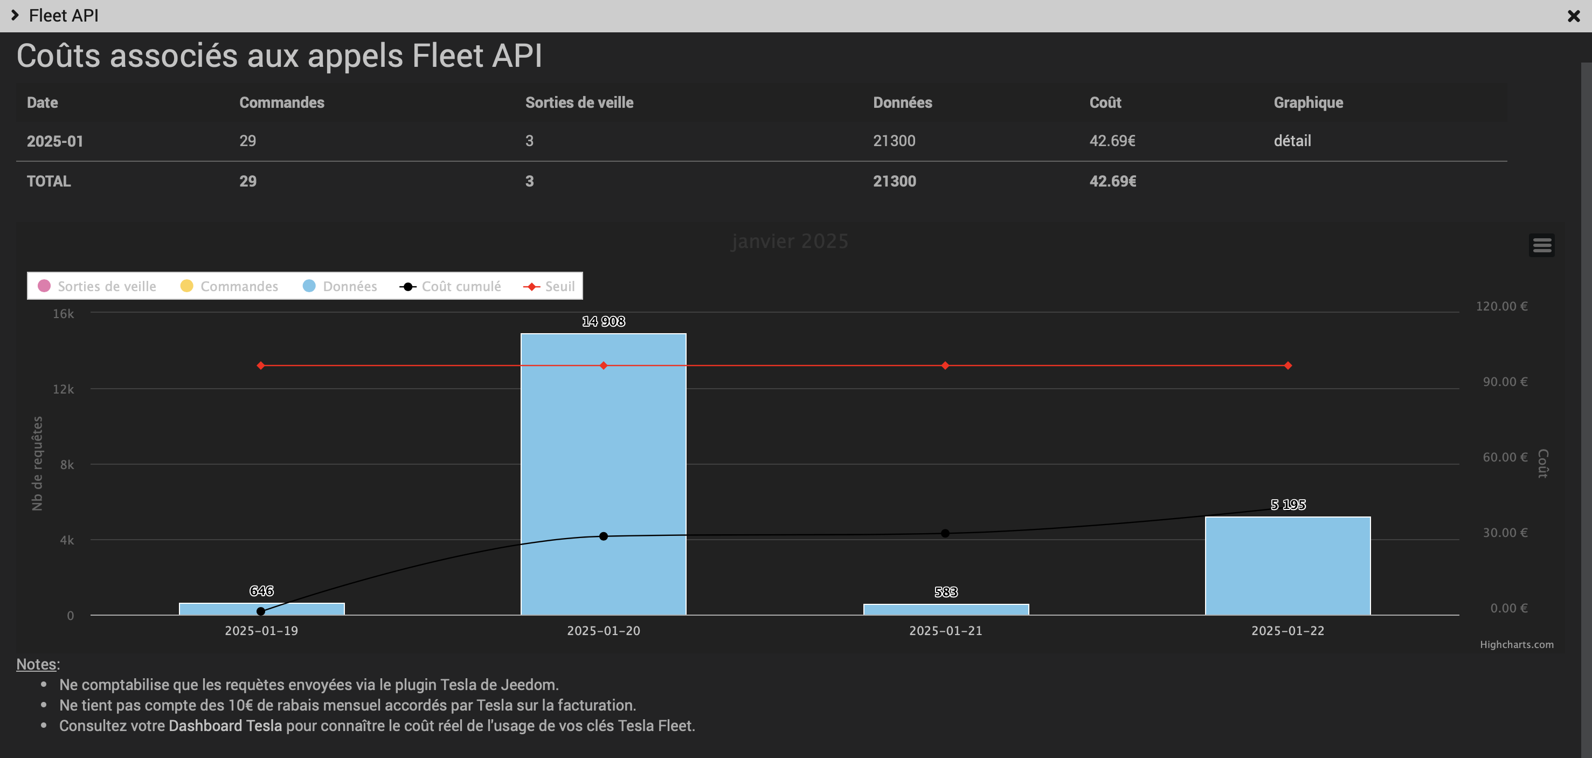Image resolution: width=1592 pixels, height=758 pixels.
Task: Click the 5 195 bar for 2025-01-22
Action: point(1288,566)
